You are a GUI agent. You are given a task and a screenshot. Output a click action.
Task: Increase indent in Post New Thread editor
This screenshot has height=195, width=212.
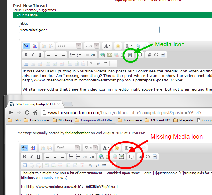point(93,55)
